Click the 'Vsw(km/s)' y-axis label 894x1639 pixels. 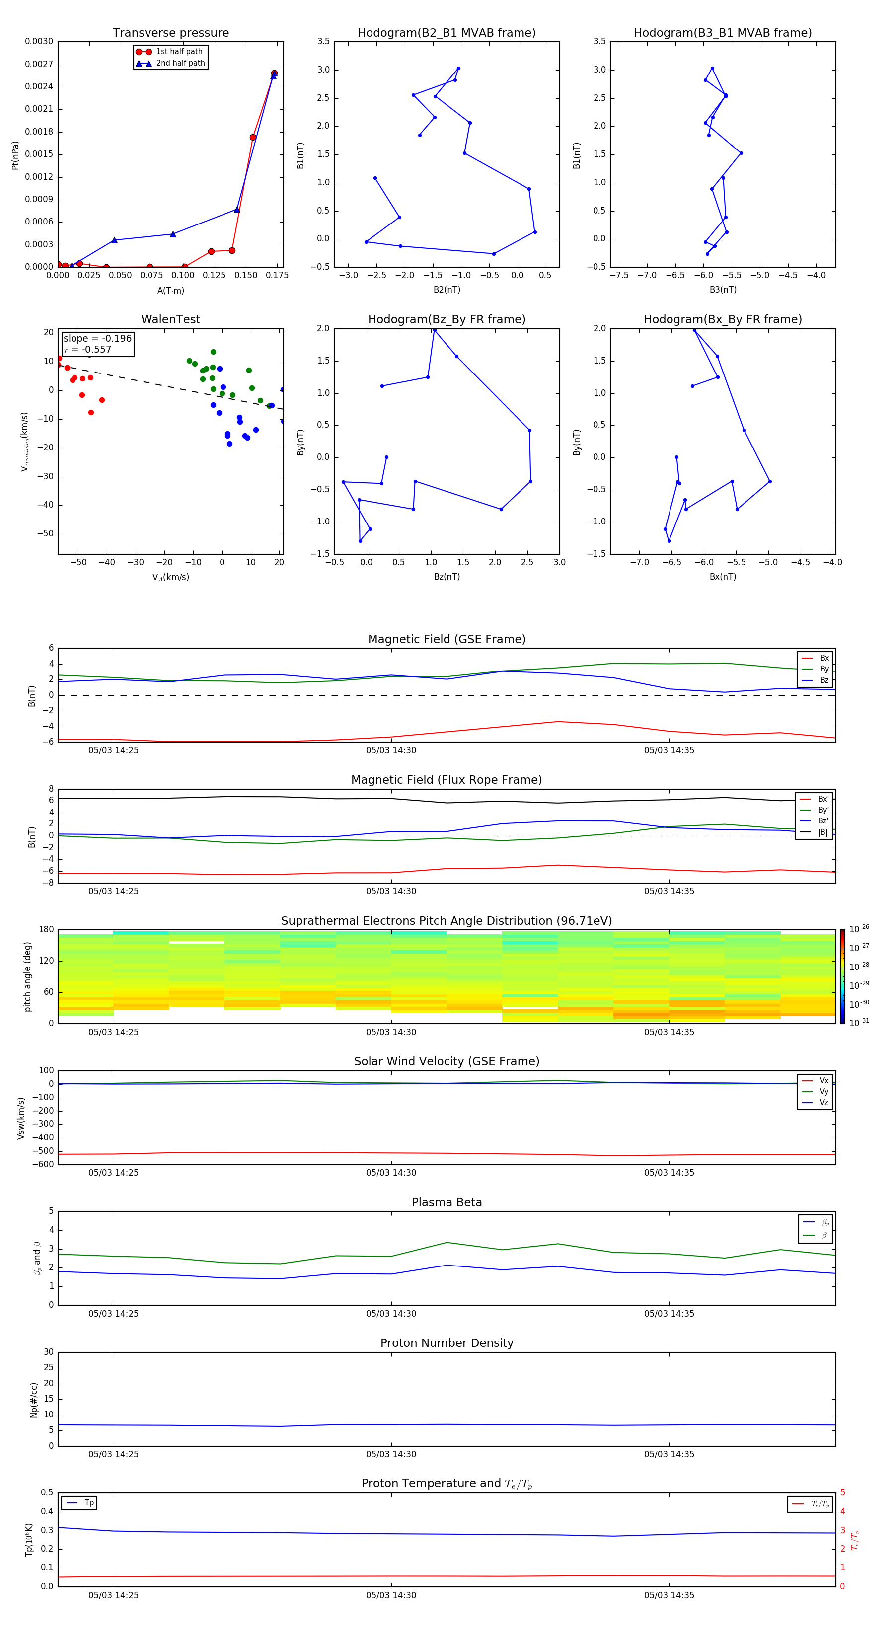tap(21, 1118)
